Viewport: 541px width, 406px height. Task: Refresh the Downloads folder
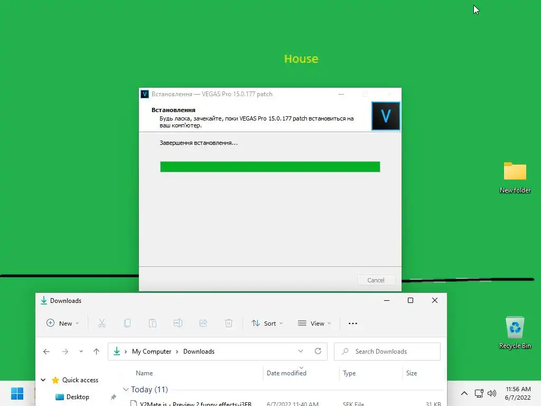pyautogui.click(x=318, y=351)
